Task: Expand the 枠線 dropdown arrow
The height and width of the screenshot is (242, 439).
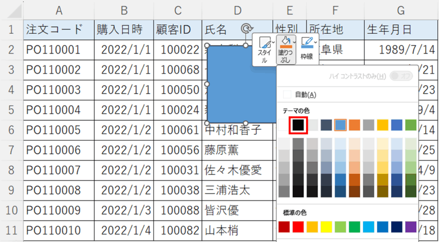Action: [316, 42]
